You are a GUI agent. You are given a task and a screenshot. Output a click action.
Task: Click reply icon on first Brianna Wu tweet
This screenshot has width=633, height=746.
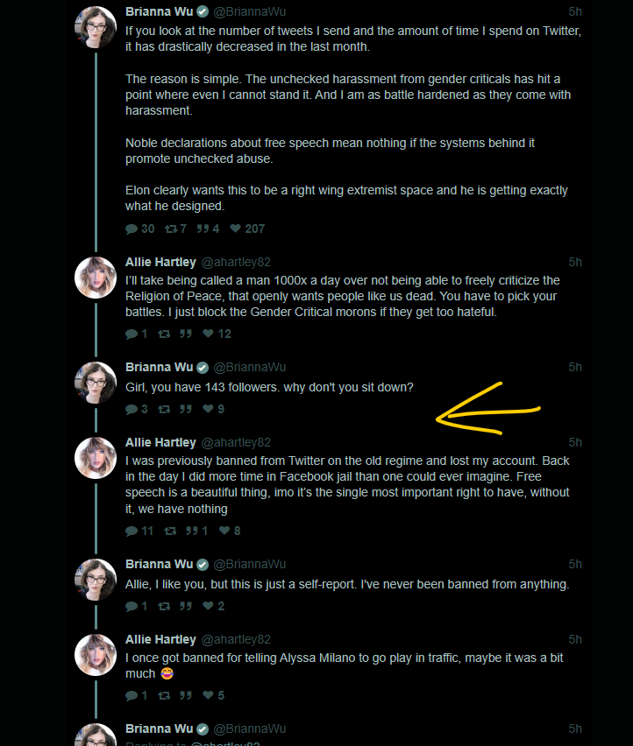pyautogui.click(x=132, y=229)
